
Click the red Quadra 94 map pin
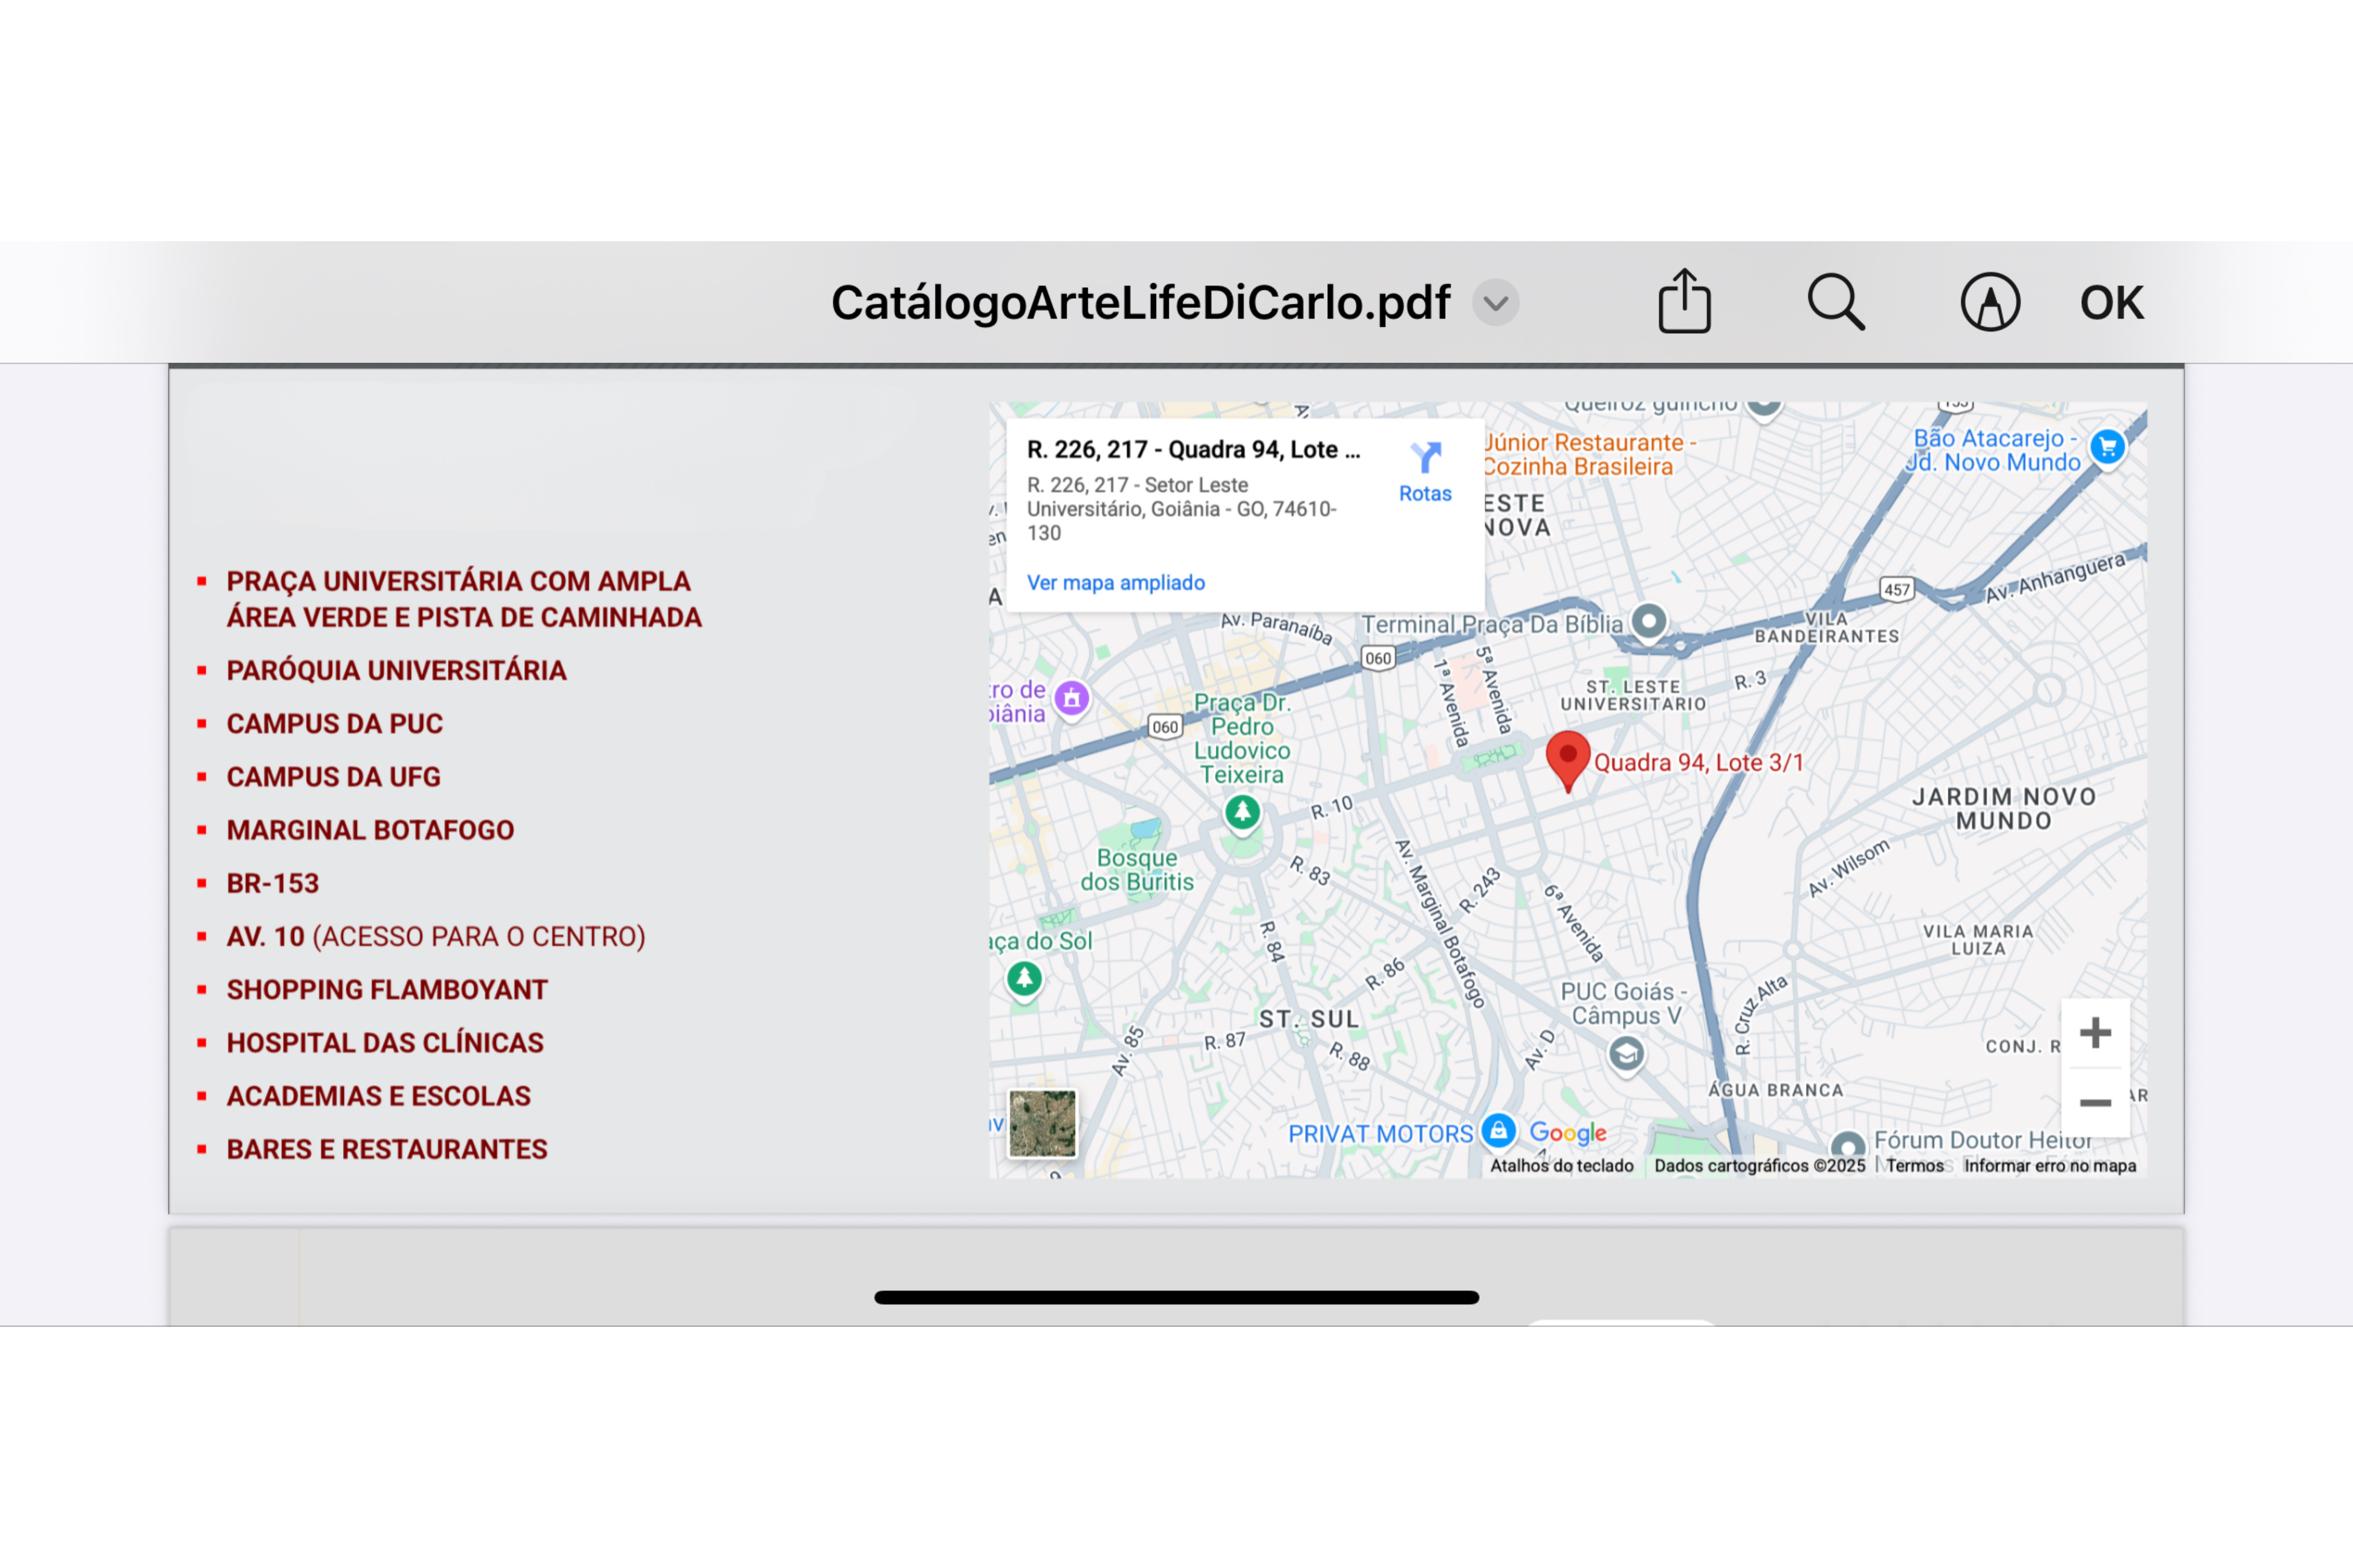click(1568, 758)
